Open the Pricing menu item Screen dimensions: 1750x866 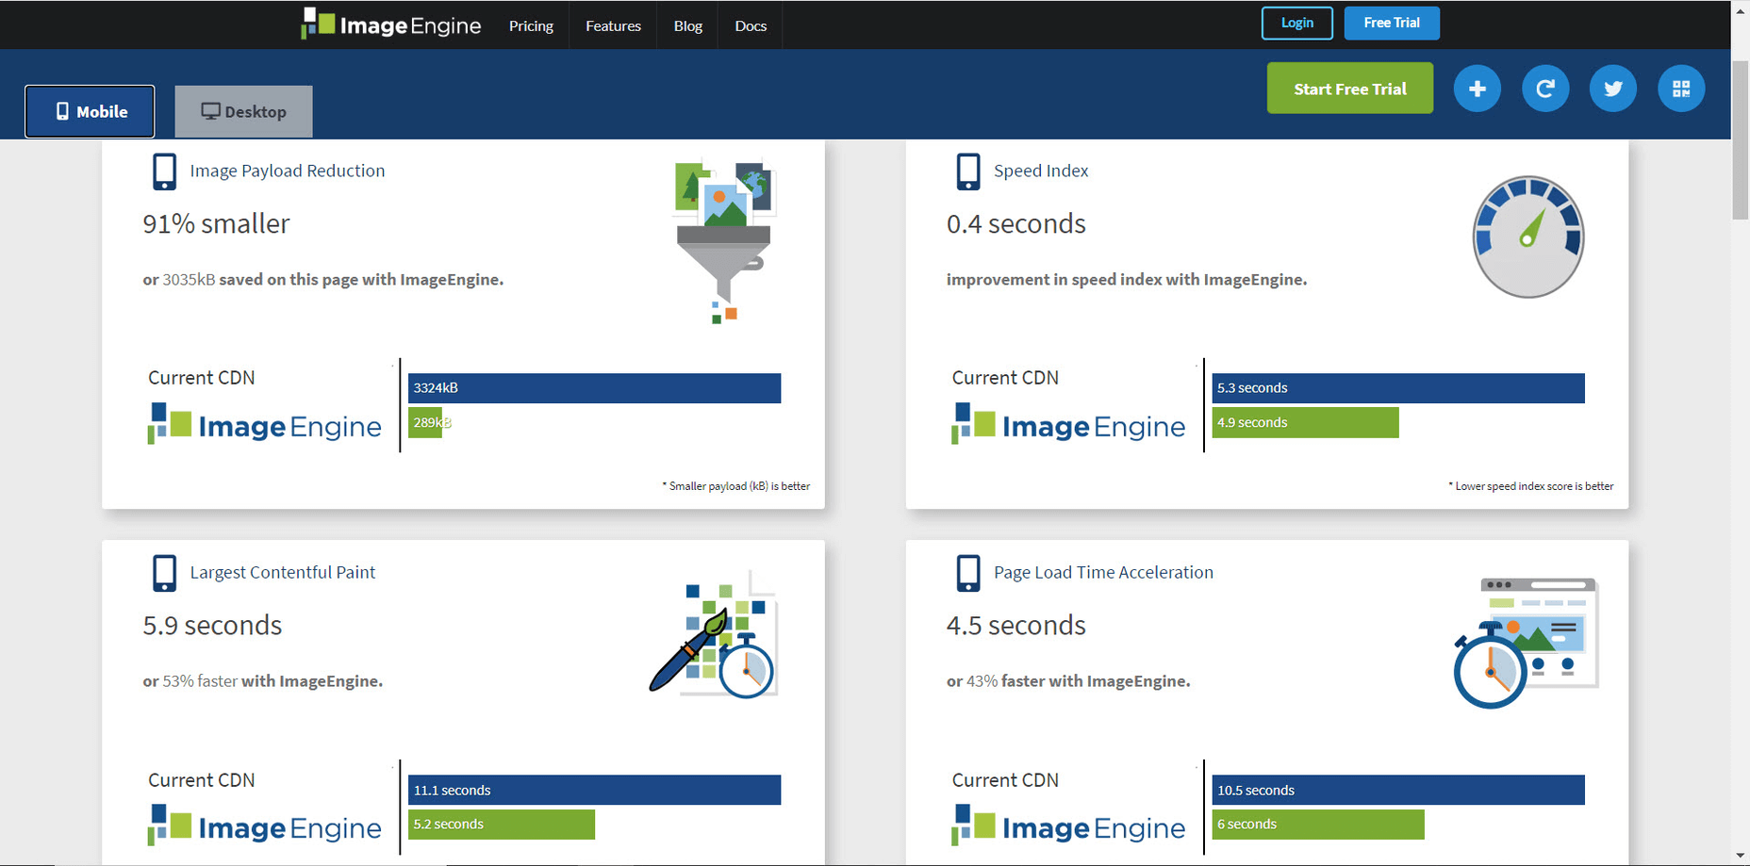(531, 25)
